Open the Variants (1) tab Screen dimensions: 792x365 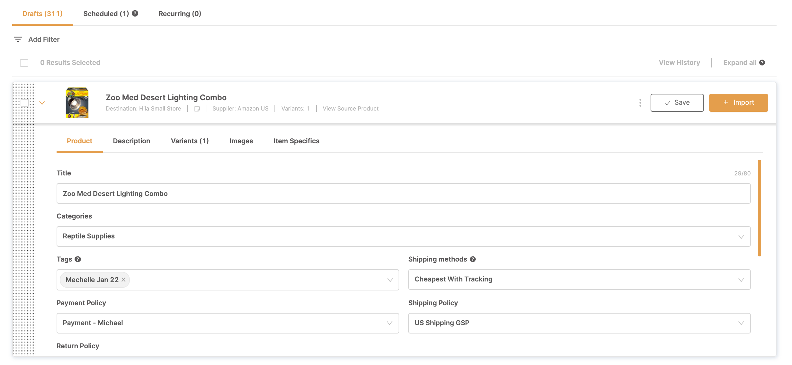190,141
